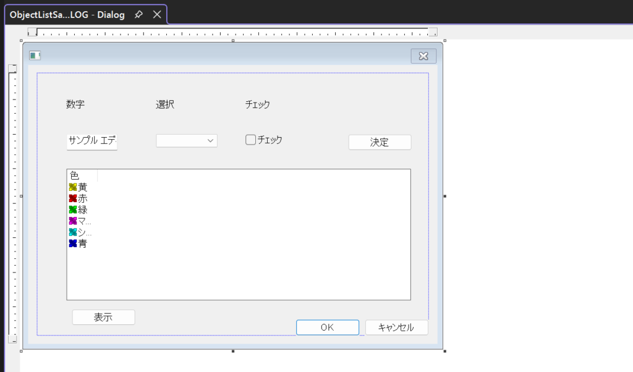633x372 pixels.
Task: Select the 数字 static label
Action: coord(75,104)
